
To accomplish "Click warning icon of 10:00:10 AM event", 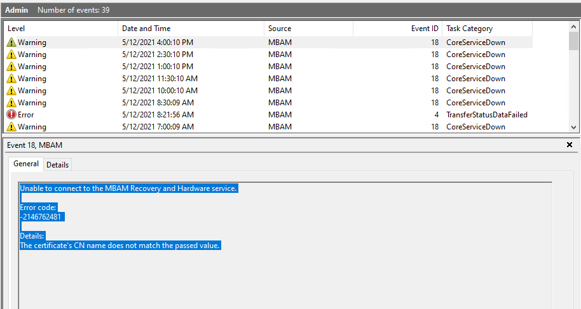I will point(11,90).
